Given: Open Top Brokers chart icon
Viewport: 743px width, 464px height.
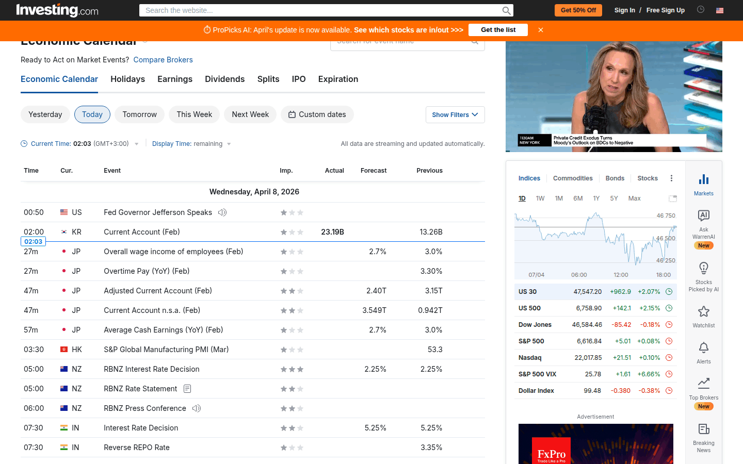Looking at the screenshot, I should pyautogui.click(x=703, y=383).
